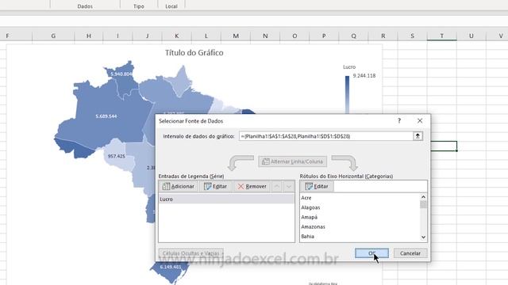Click the category list scrollbar thumb

[423, 204]
